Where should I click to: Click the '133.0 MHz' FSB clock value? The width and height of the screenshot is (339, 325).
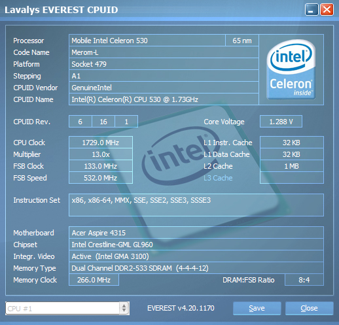coord(101,166)
